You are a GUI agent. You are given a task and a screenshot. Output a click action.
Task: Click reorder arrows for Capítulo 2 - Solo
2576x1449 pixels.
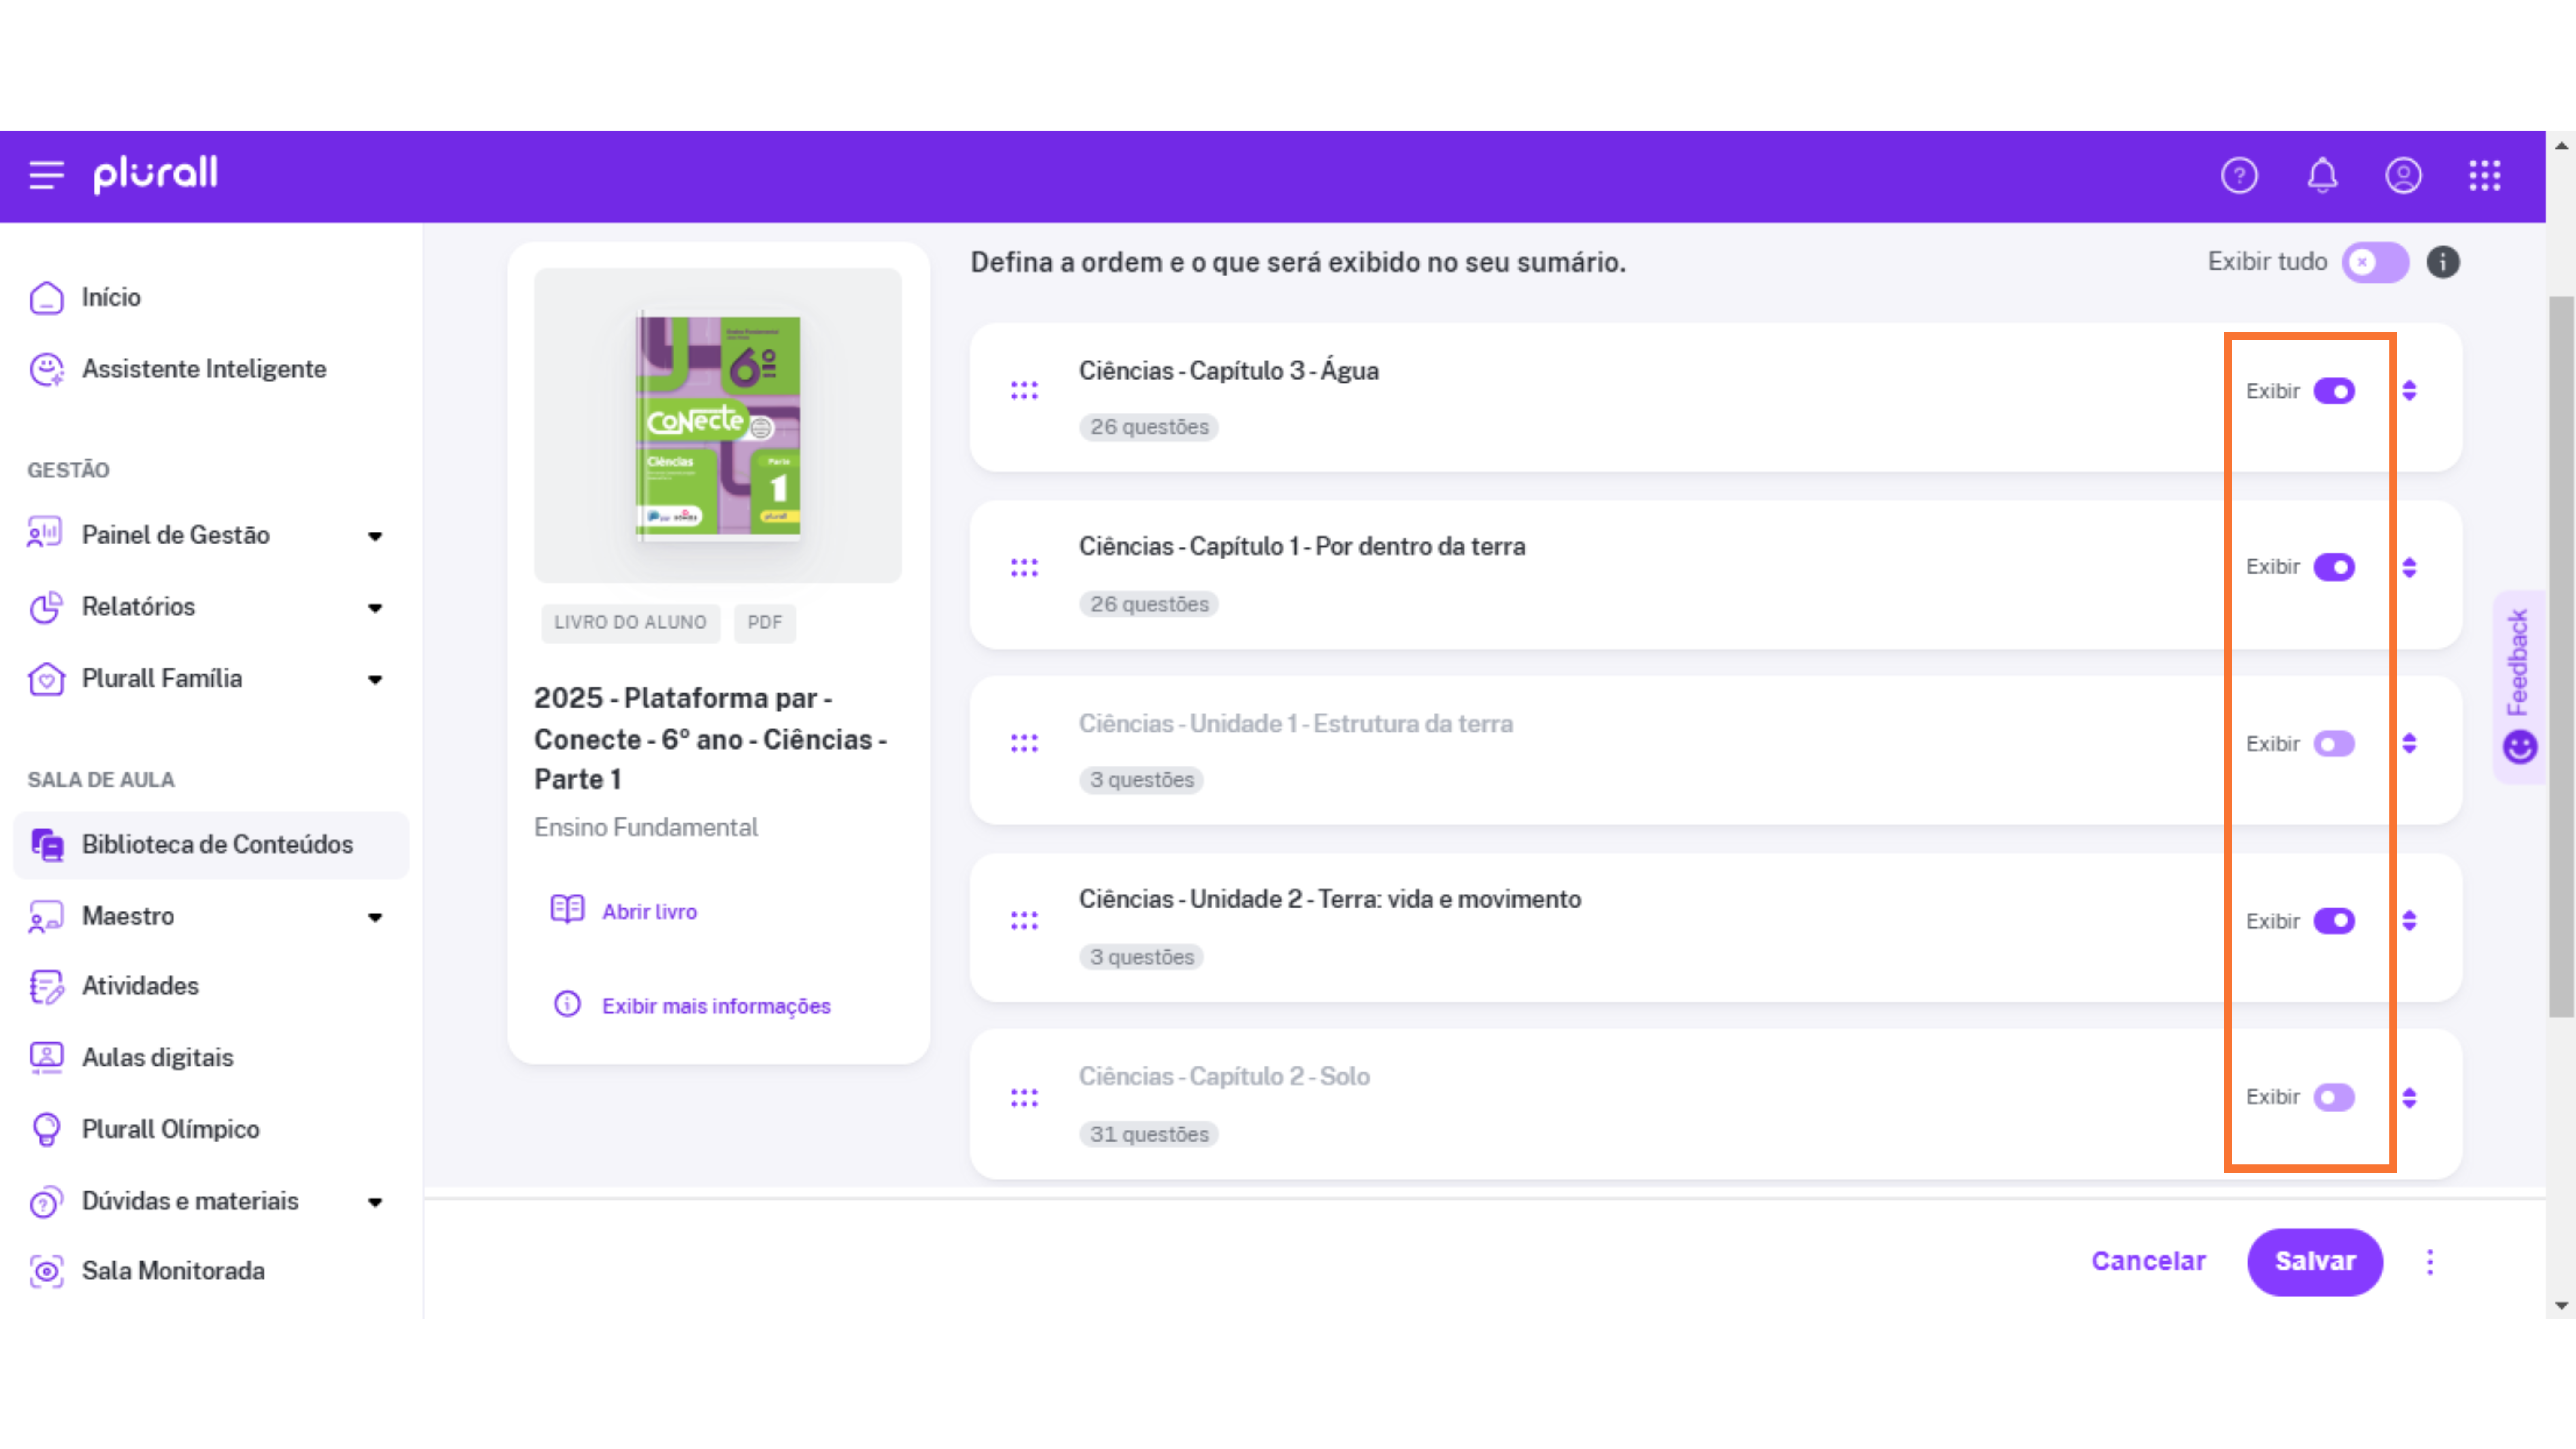pos(2409,1097)
